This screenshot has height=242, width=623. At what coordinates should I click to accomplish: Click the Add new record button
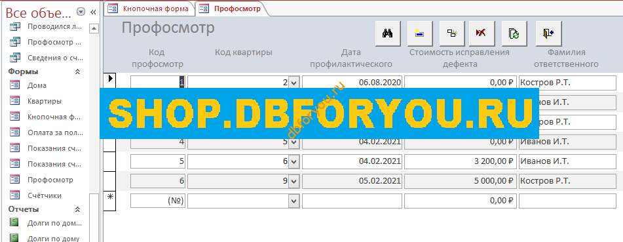(x=420, y=33)
